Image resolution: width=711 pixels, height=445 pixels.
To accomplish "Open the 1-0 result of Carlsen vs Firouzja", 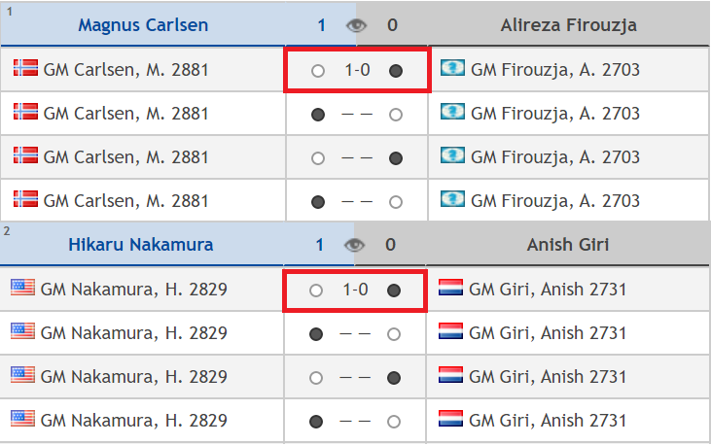I will coord(357,70).
